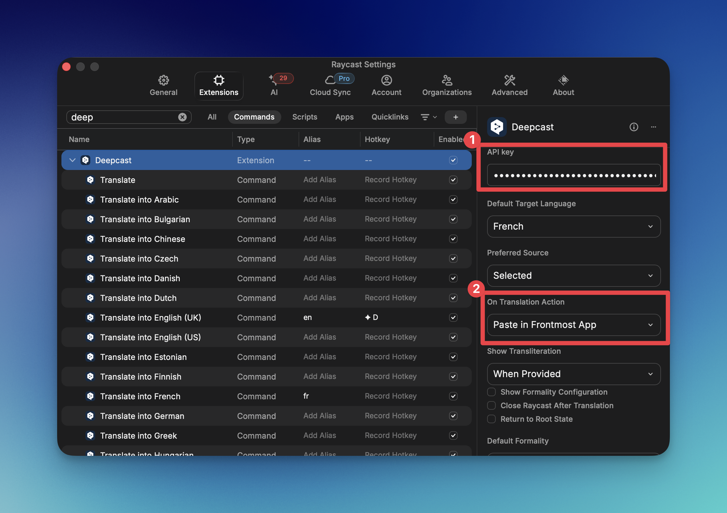Open the Account settings person icon

[386, 80]
